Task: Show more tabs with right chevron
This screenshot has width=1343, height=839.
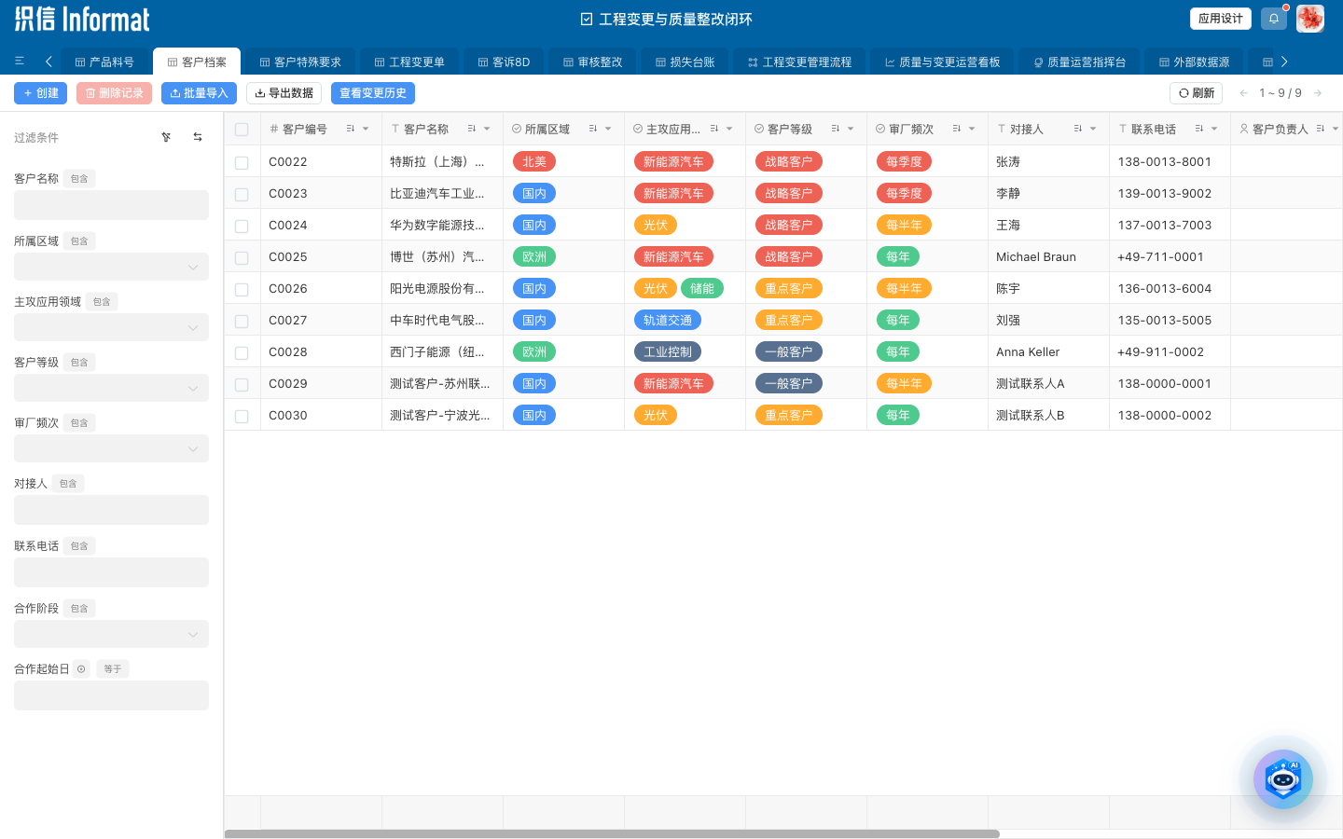Action: click(1284, 62)
